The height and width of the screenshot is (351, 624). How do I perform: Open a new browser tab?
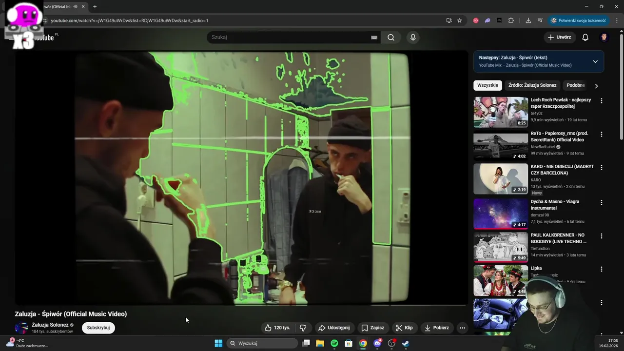point(95,7)
